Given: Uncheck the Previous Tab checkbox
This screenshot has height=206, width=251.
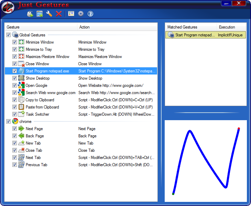Looking at the screenshot, I should pos(14,164).
